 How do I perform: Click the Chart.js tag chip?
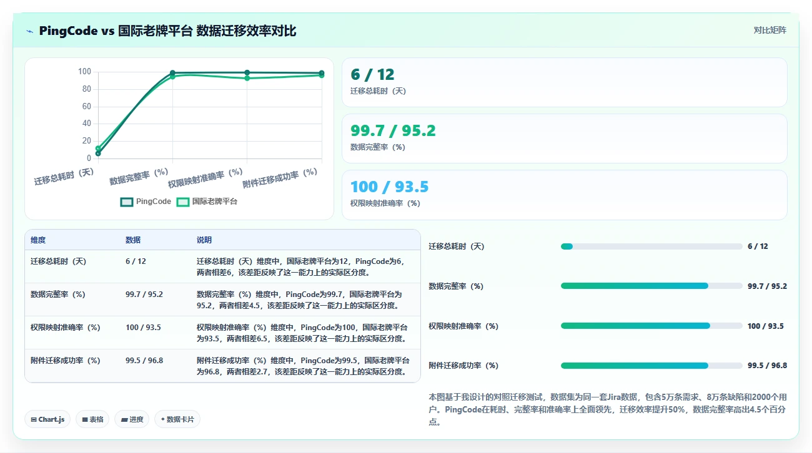[48, 419]
